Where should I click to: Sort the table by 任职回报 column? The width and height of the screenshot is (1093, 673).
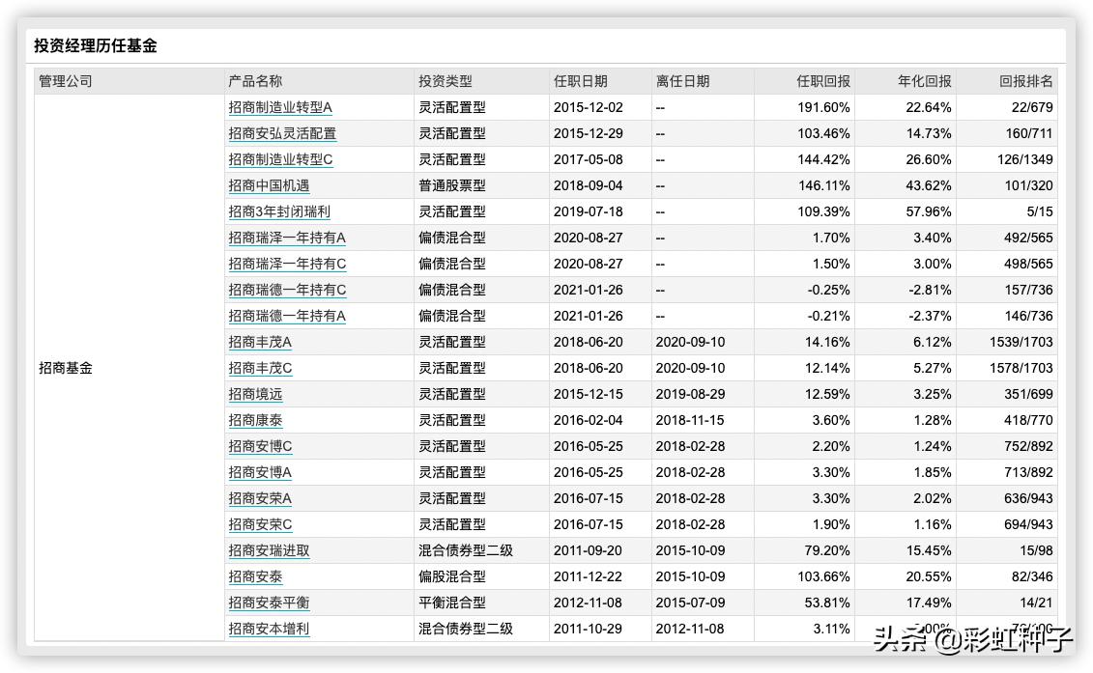tap(826, 81)
